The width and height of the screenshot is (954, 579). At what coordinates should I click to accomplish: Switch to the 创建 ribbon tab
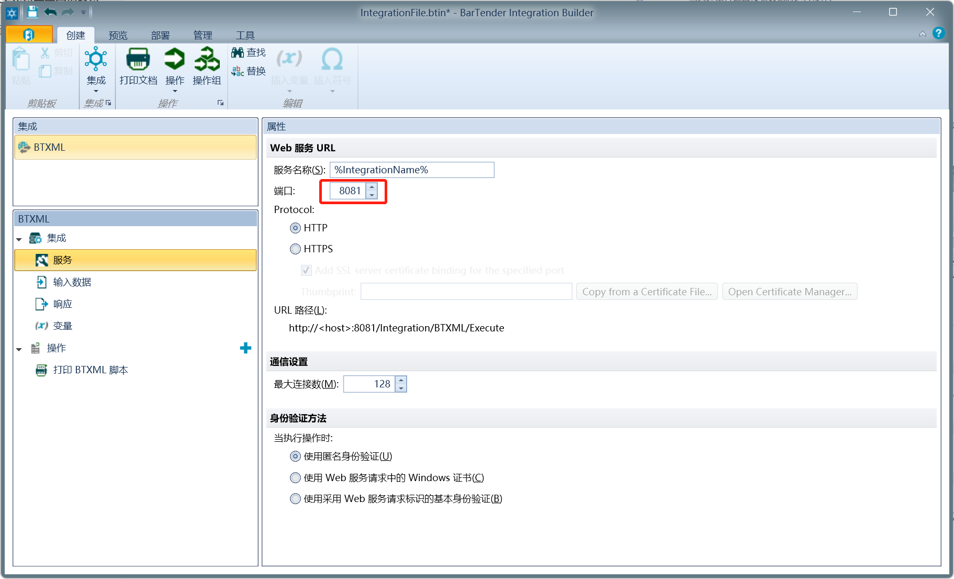click(x=75, y=35)
